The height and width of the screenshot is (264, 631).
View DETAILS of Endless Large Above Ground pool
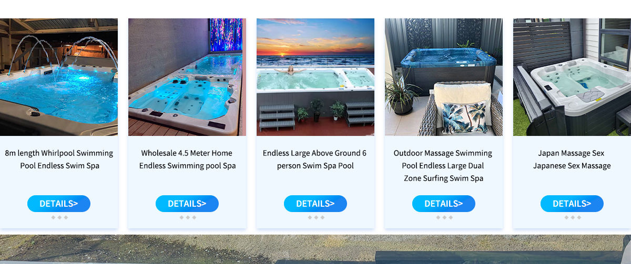(315, 204)
